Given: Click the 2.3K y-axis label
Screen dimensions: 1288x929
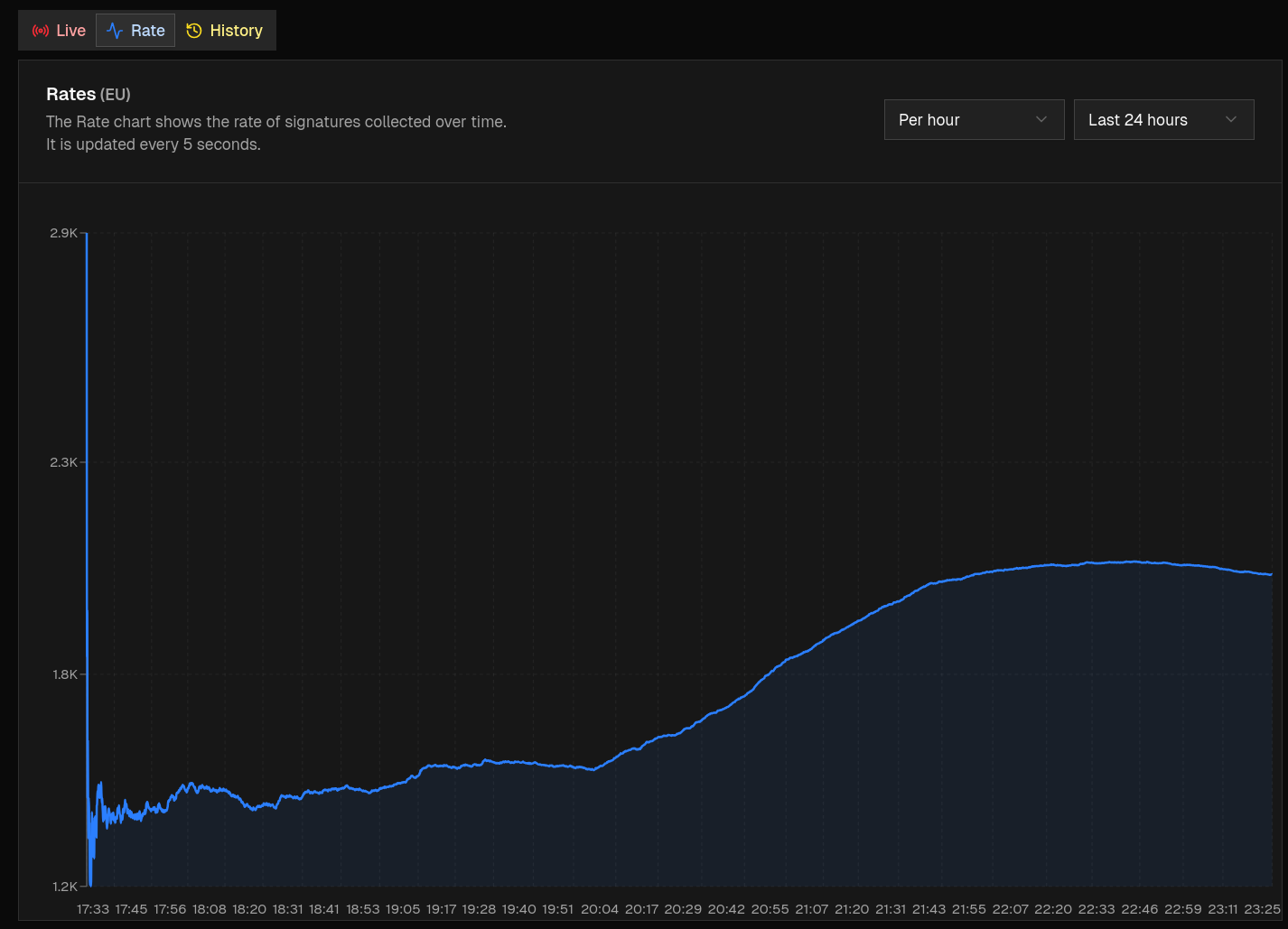Looking at the screenshot, I should coord(64,462).
